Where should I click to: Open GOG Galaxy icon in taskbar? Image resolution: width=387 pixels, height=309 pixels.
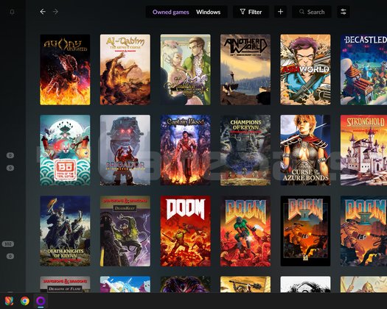41,301
